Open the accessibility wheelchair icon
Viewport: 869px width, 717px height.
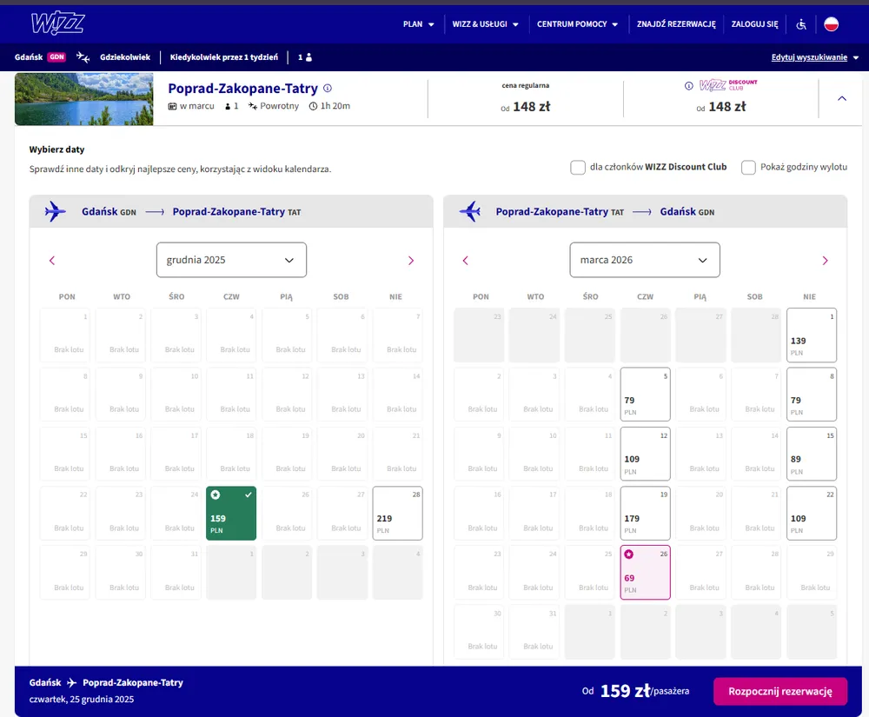[802, 24]
